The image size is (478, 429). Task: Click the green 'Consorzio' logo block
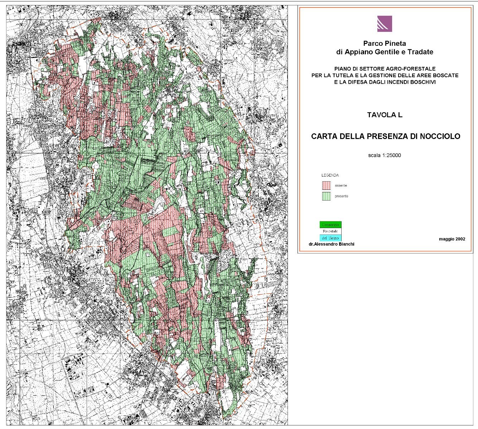tap(330, 225)
